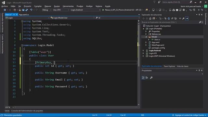
Task: Open the feedback icon next to the notifications flag
Action: click(159, 2)
